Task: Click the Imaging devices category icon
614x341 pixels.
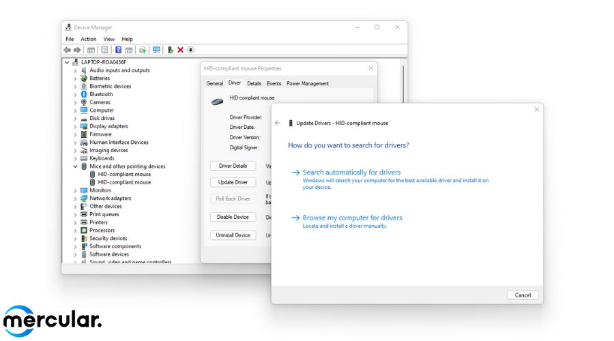Action: click(84, 150)
